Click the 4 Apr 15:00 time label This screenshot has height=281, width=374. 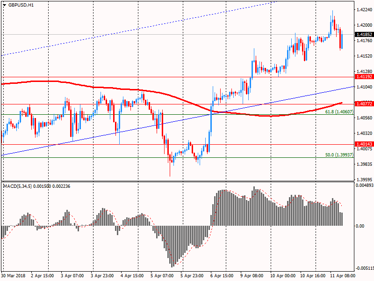(132, 276)
